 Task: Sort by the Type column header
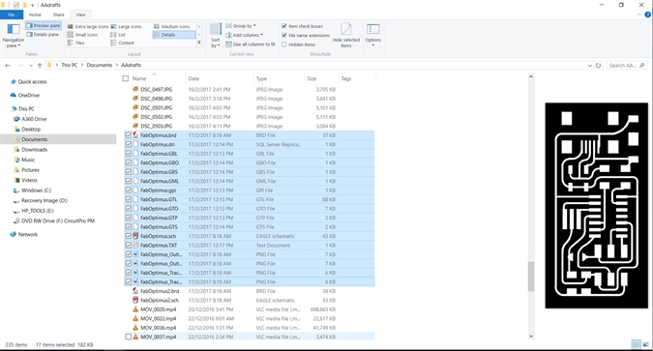261,78
